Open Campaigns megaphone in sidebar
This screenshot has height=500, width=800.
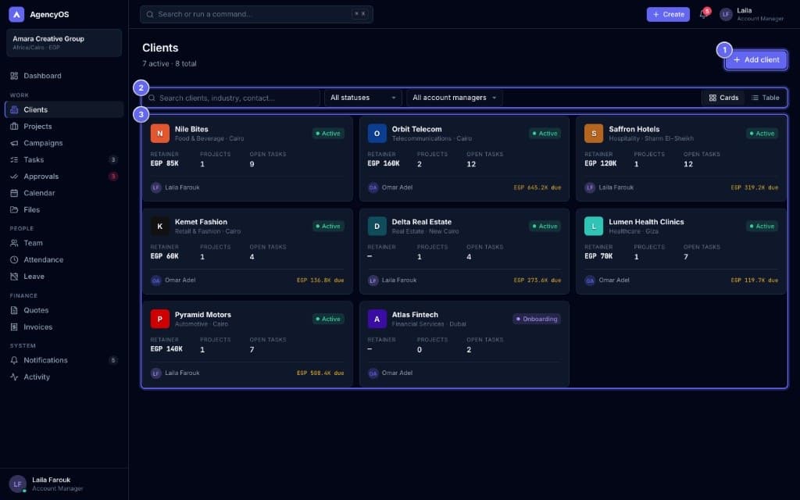coord(64,144)
